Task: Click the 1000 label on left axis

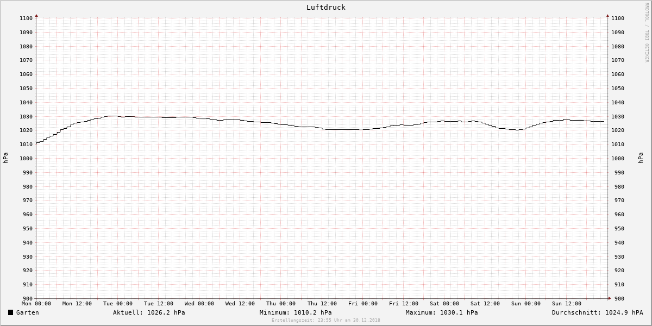Action: tap(27, 159)
